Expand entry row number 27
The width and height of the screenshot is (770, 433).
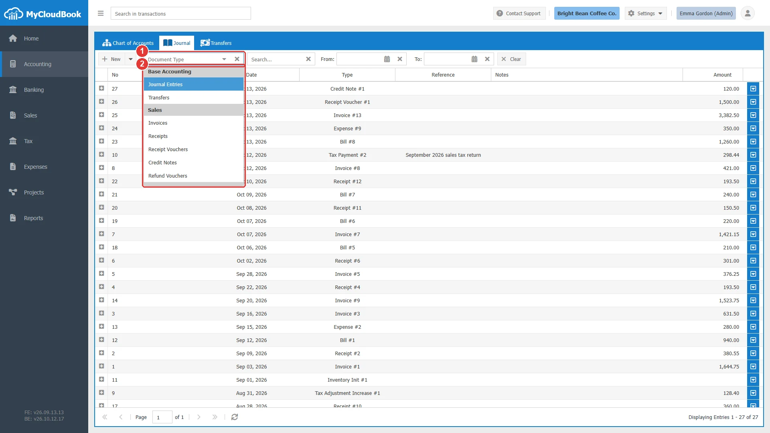pyautogui.click(x=101, y=88)
